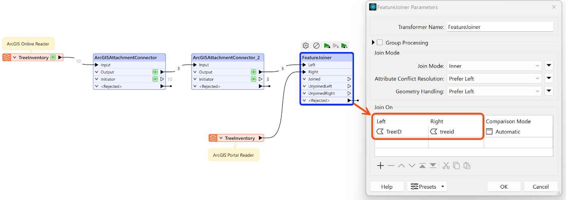566x200 pixels.
Task: Click the lower TreeInventory Portal reader layer icon
Action: point(213,138)
